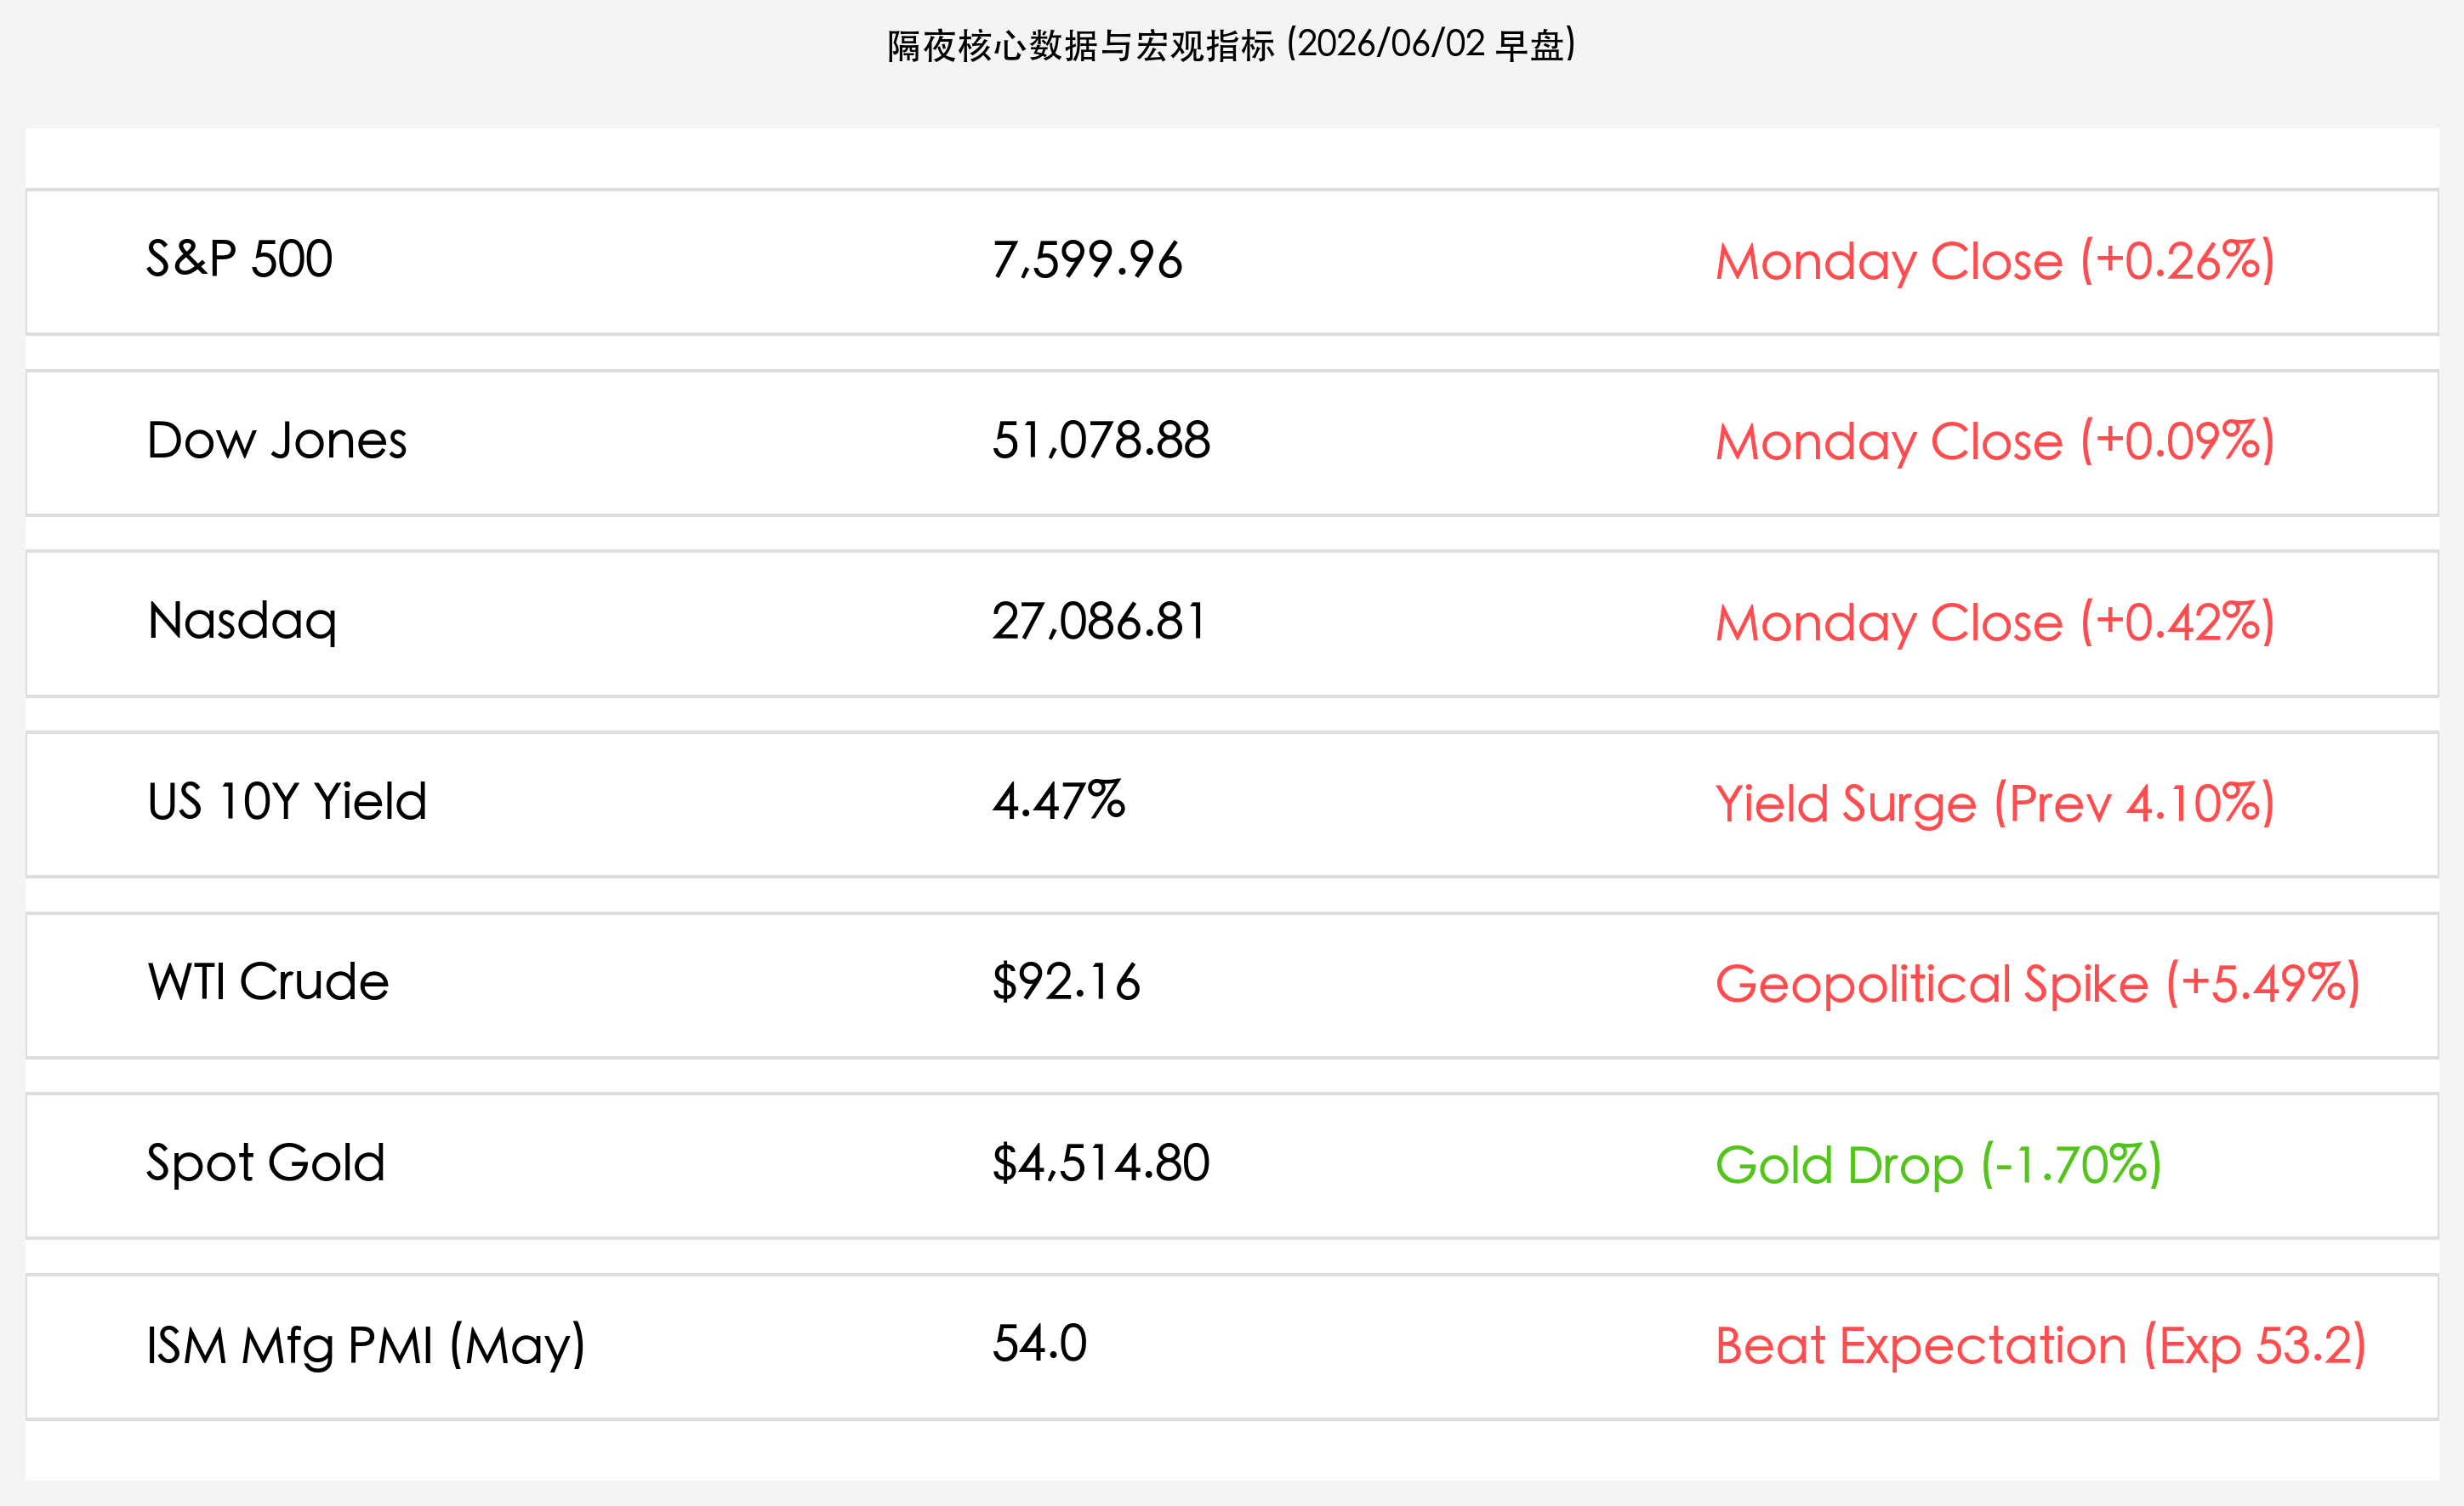This screenshot has width=2464, height=1506.
Task: Click the 27,086.81 Nasdaq value
Action: 1099,622
